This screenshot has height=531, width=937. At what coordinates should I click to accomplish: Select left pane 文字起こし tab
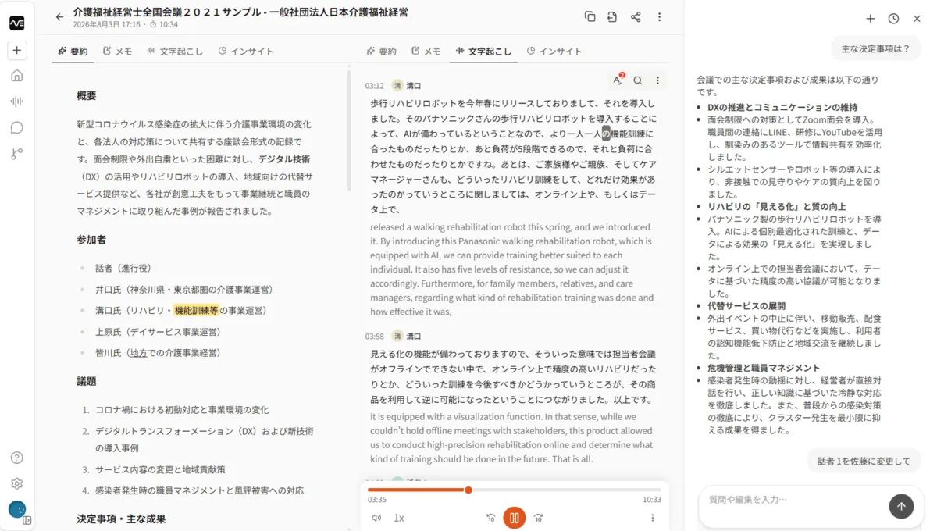174,52
